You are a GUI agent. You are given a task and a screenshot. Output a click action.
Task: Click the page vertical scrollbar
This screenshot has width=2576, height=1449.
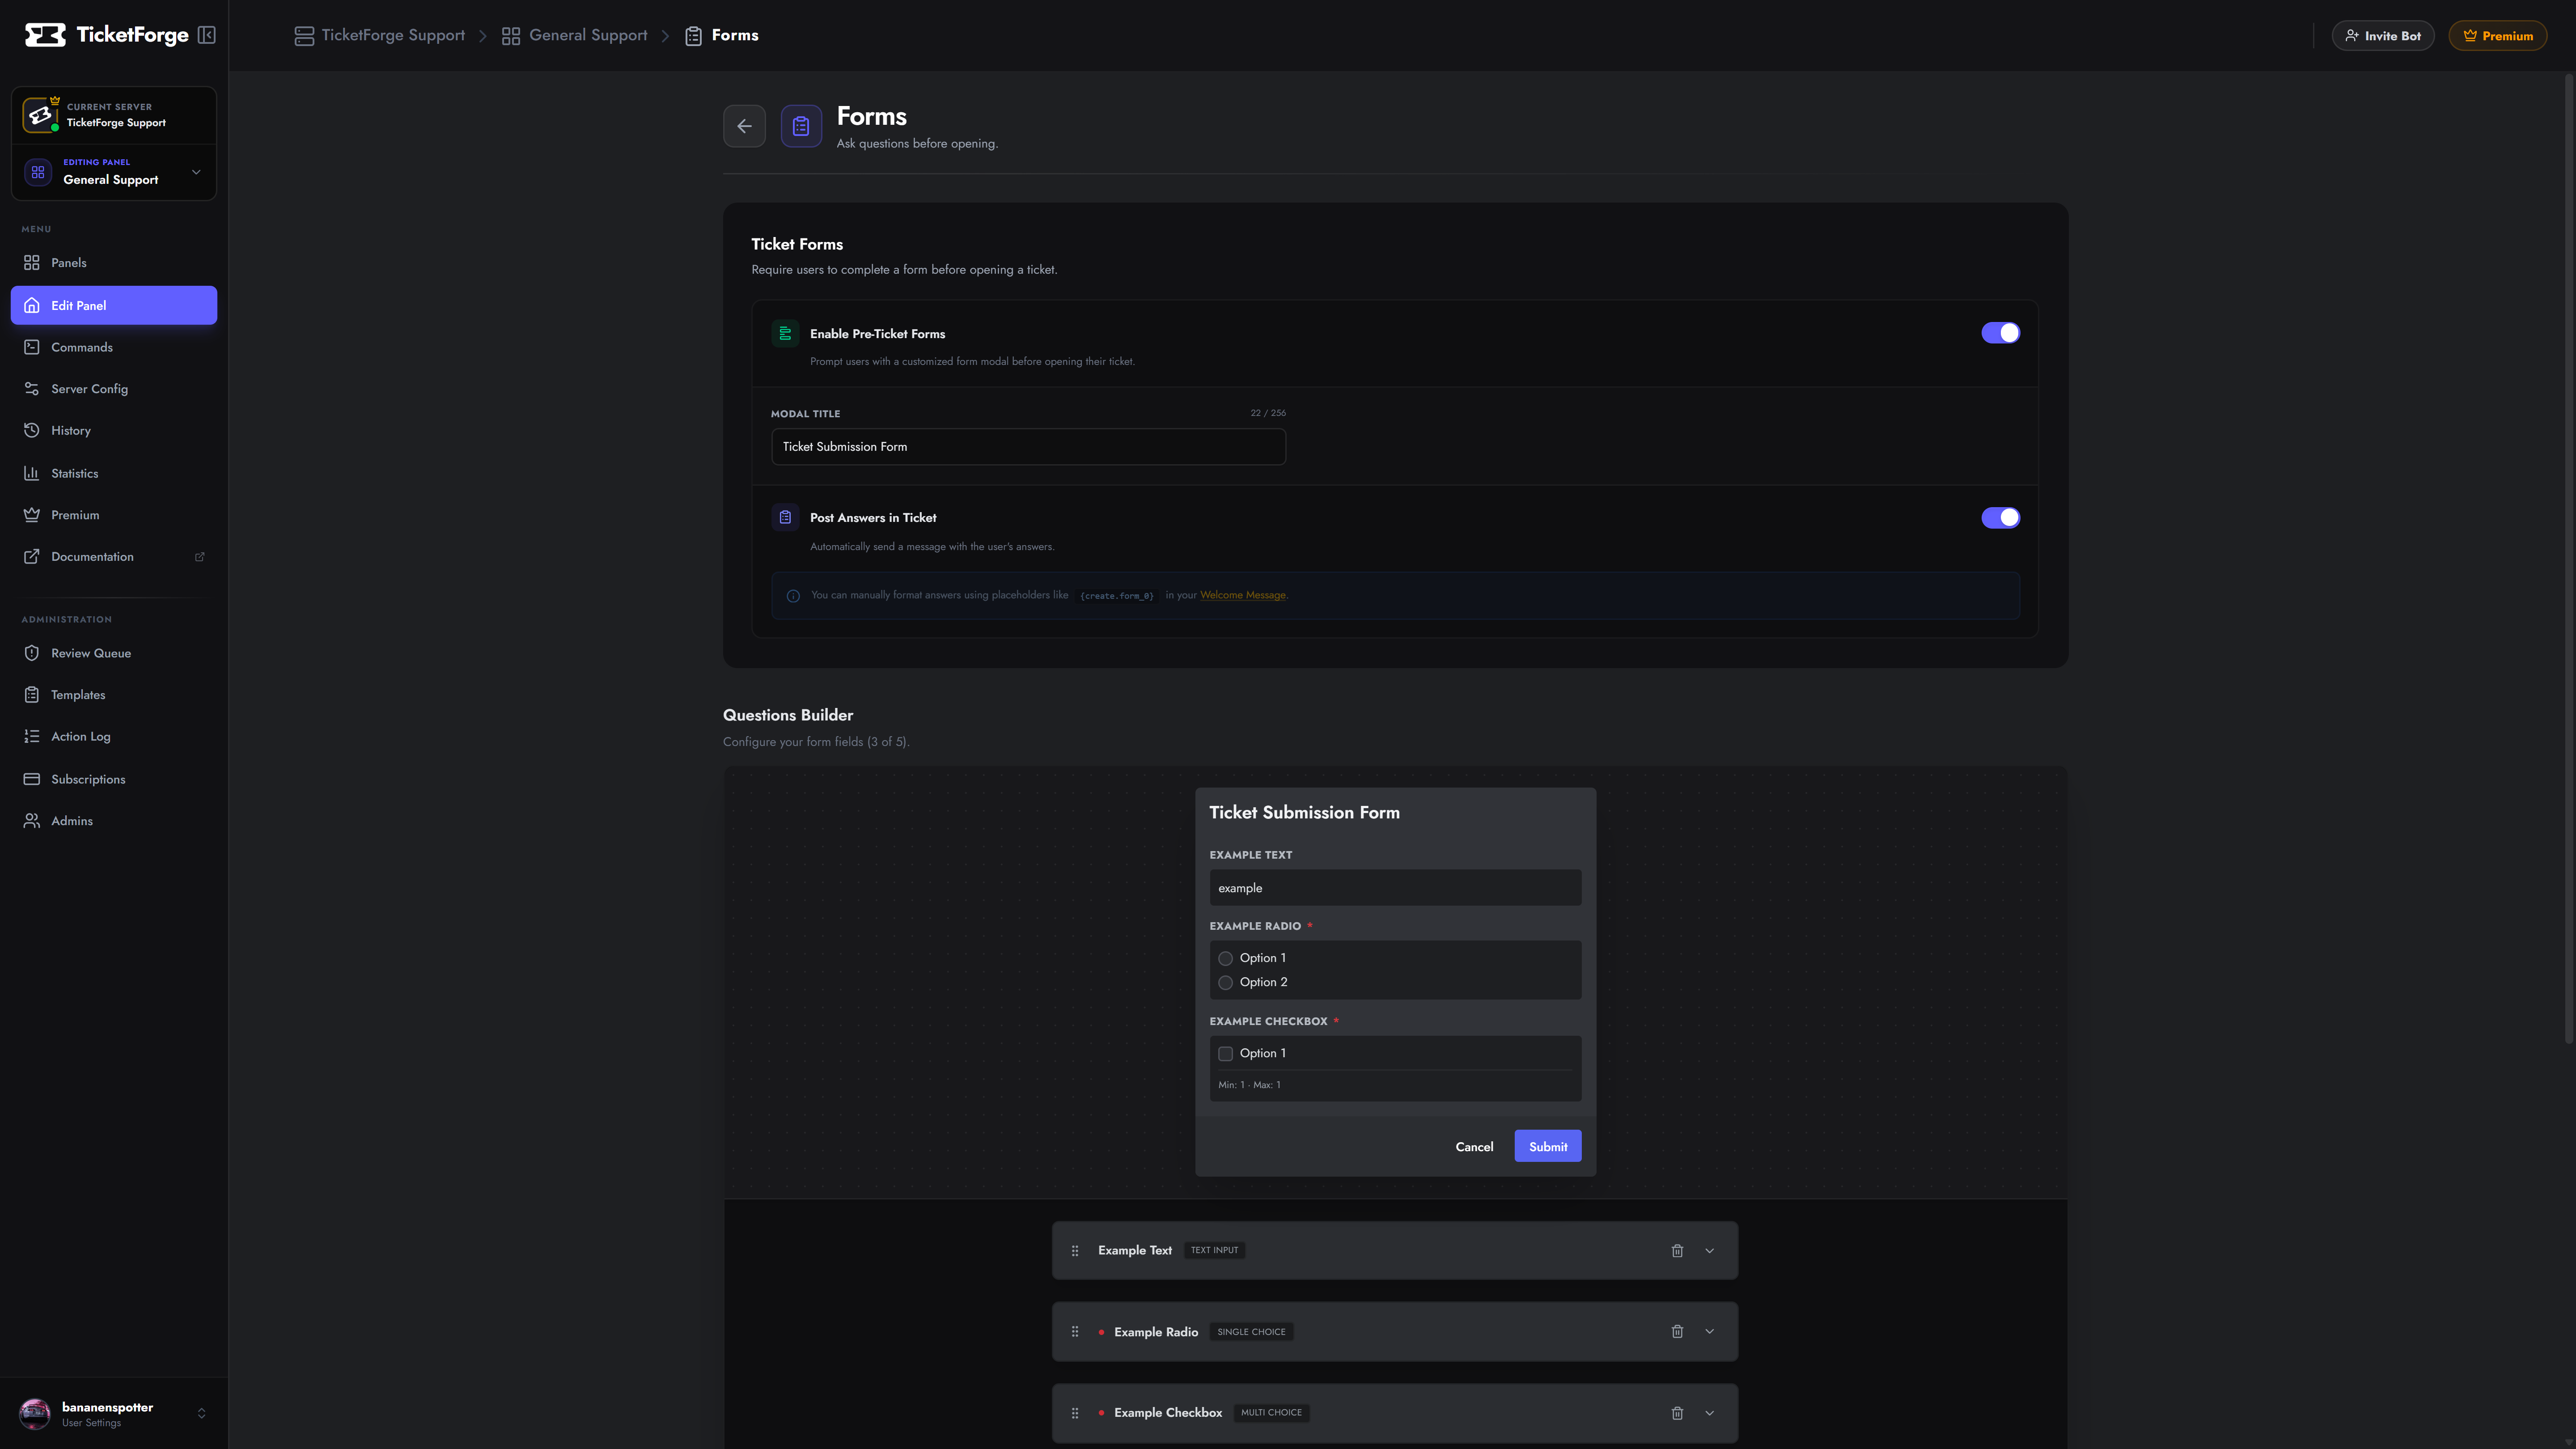(x=2568, y=560)
